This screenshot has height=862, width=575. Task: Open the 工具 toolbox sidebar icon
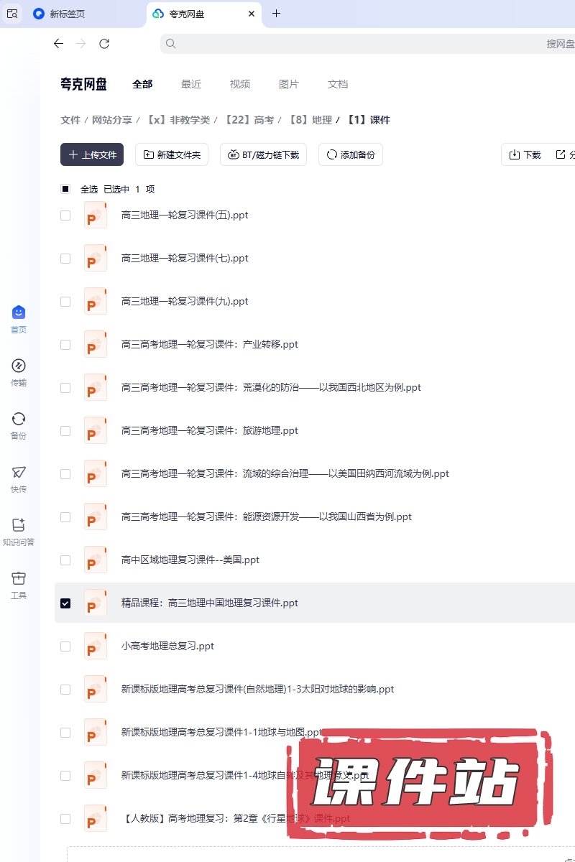coord(19,579)
